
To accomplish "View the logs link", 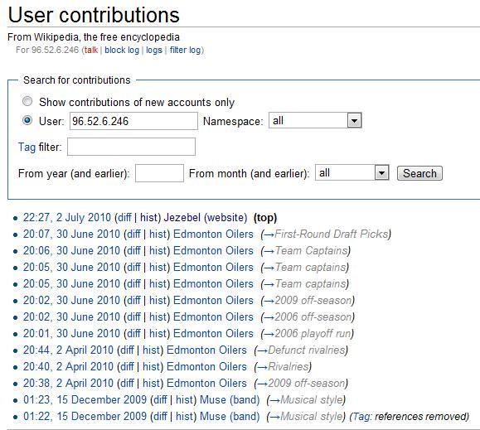I will pyautogui.click(x=154, y=50).
